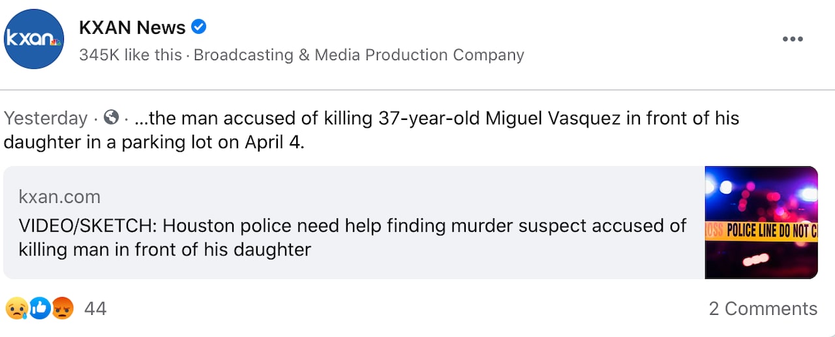Image resolution: width=835 pixels, height=337 pixels.
Task: Click the blue thumbs-up like reaction
Action: click(39, 308)
